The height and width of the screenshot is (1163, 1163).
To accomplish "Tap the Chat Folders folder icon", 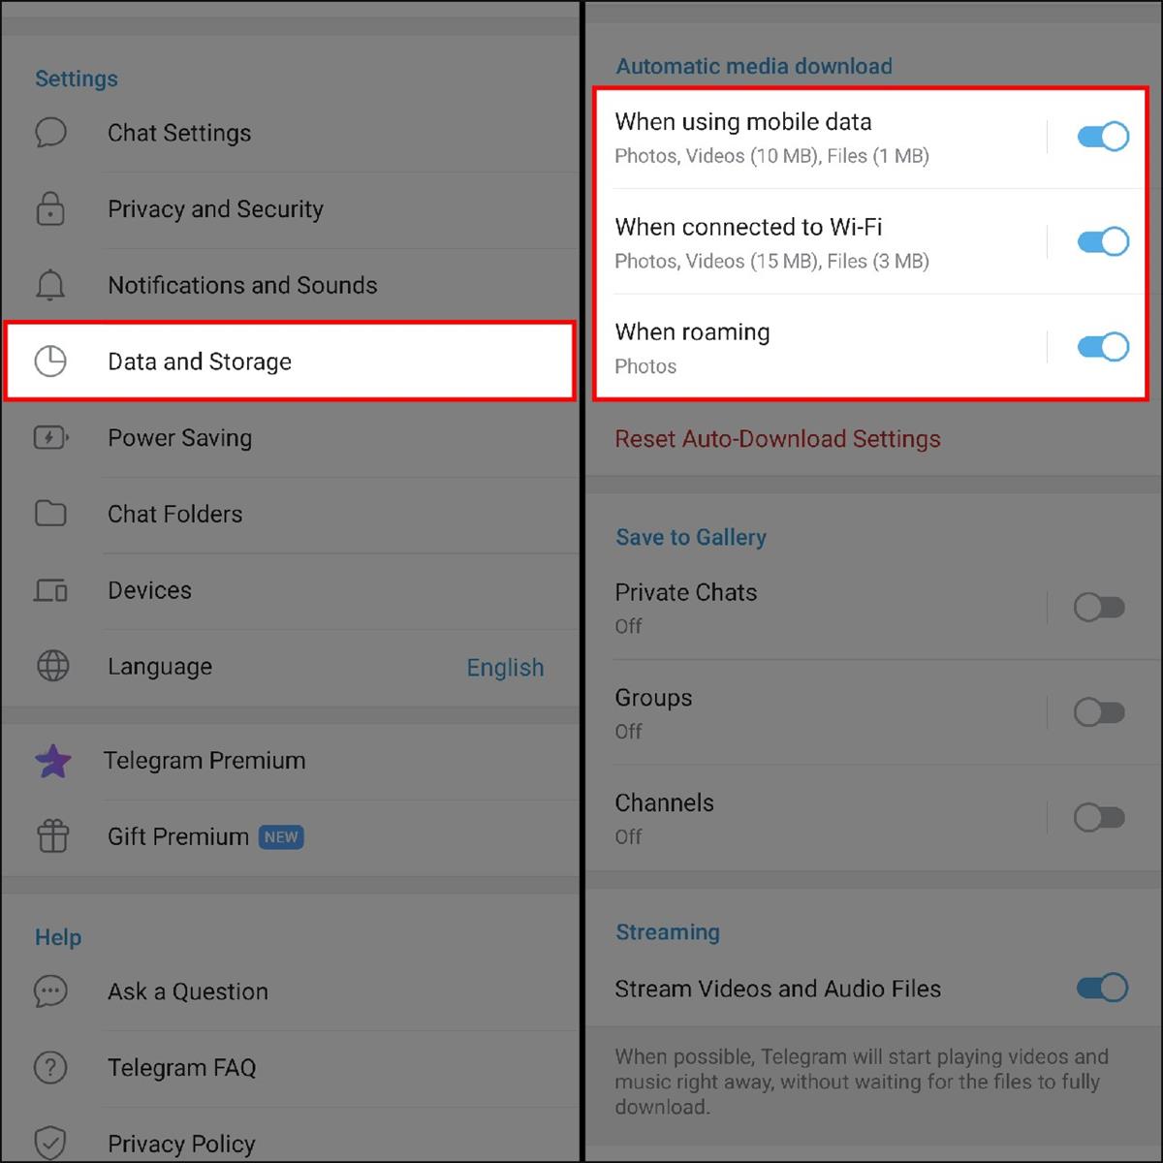I will [x=50, y=514].
